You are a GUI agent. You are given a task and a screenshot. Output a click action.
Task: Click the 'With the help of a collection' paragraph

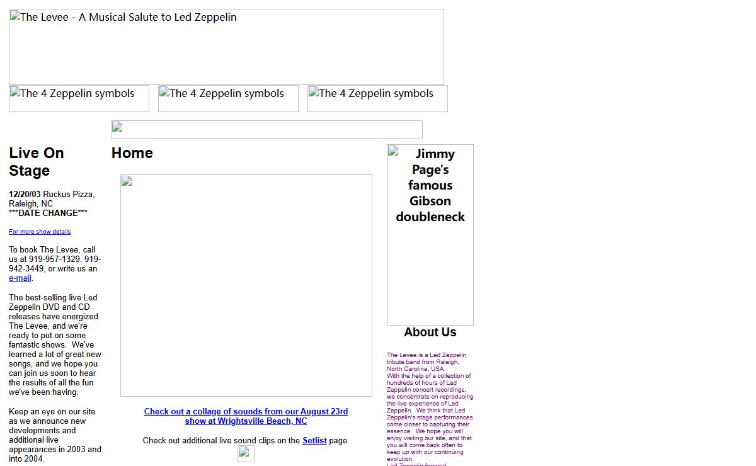point(430,418)
